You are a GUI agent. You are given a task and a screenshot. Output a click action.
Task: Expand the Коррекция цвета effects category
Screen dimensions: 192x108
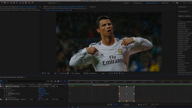[x=178, y=63]
